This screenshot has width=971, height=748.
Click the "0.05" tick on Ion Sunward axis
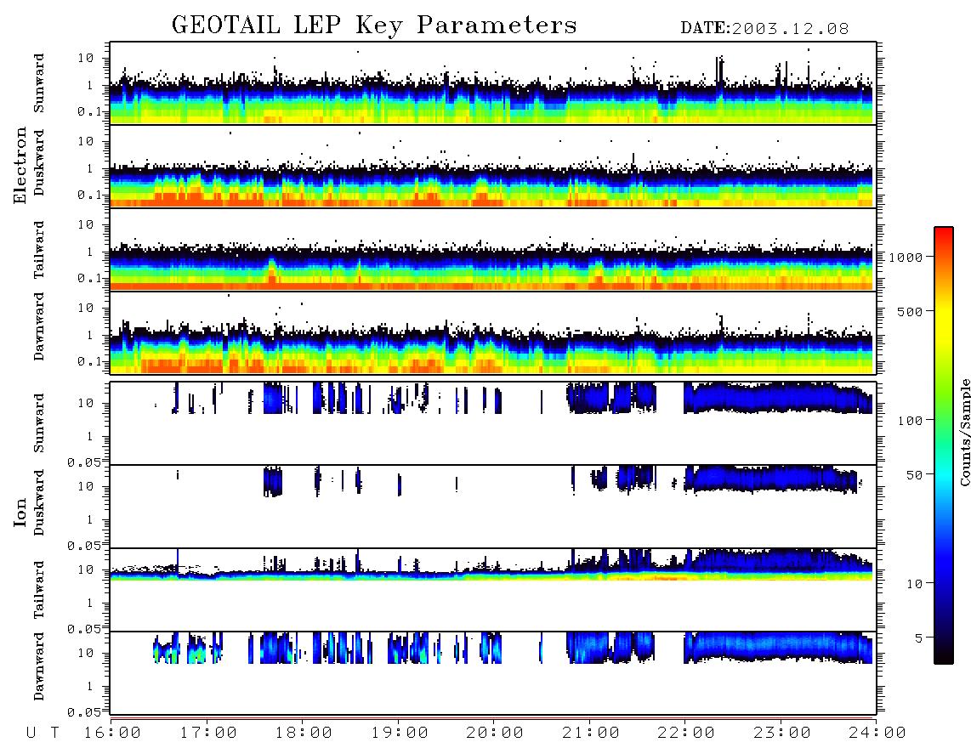84,462
